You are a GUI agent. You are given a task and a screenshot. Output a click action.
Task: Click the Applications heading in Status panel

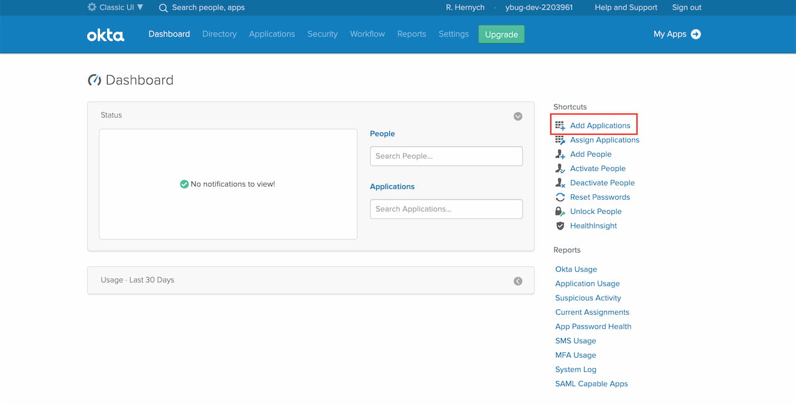point(392,187)
